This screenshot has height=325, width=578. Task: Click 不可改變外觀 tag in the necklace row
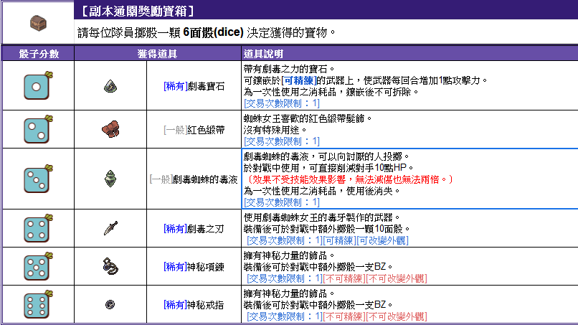397,278
